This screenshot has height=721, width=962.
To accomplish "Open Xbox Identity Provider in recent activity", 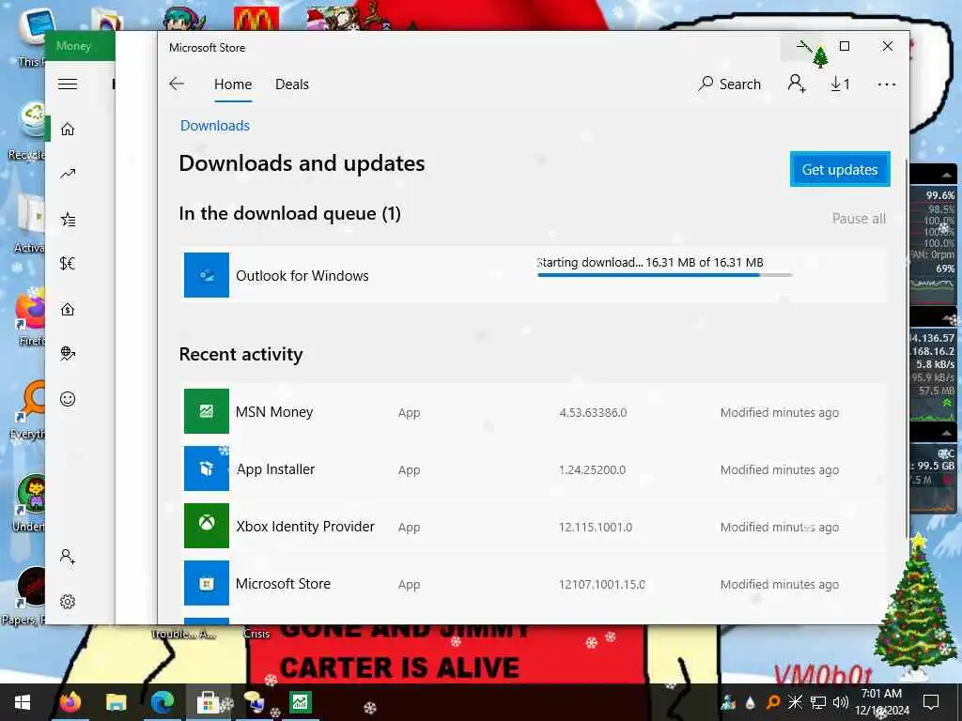I will tap(305, 526).
